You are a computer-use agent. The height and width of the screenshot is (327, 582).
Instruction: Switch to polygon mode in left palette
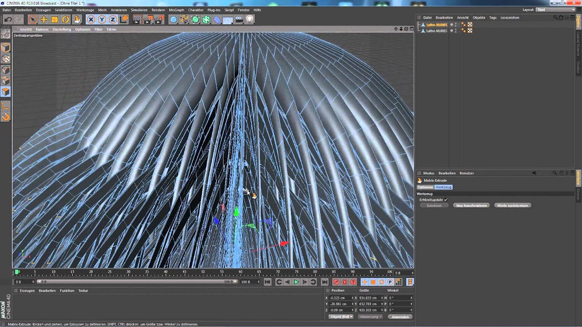click(6, 92)
